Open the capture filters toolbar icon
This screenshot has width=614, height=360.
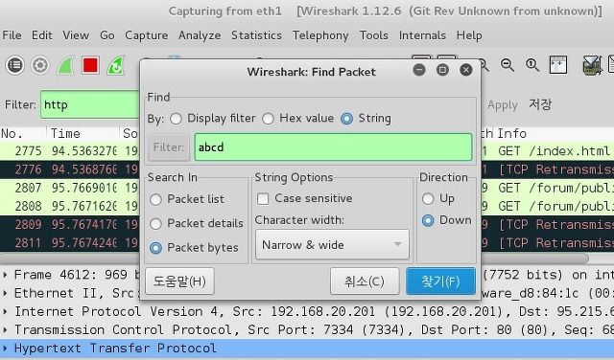(592, 65)
